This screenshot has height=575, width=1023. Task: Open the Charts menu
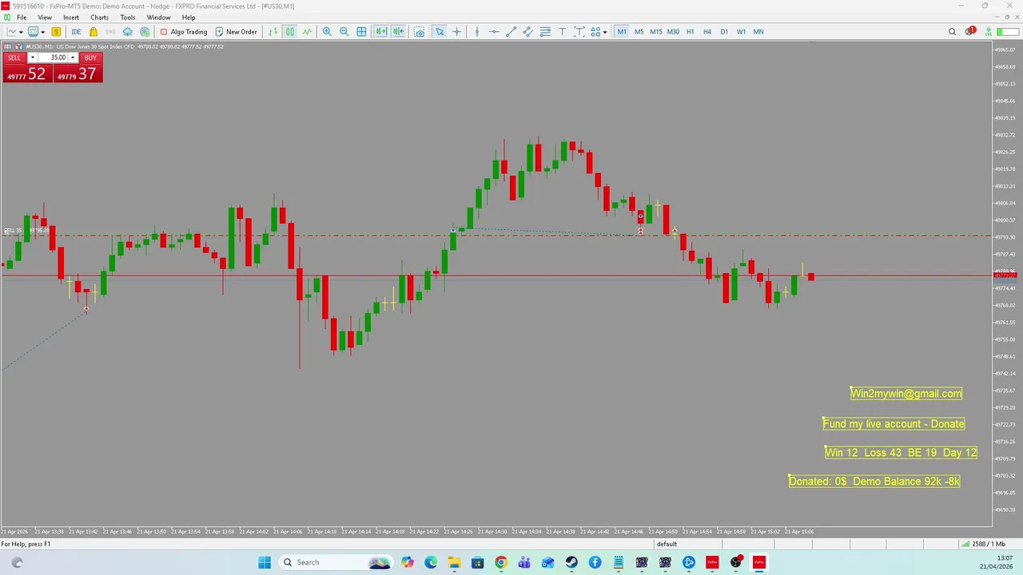[x=100, y=18]
